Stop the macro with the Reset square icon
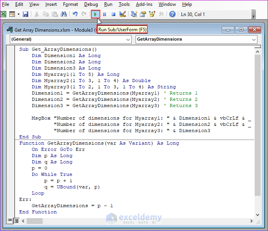The width and height of the screenshot is (268, 231). (113, 14)
